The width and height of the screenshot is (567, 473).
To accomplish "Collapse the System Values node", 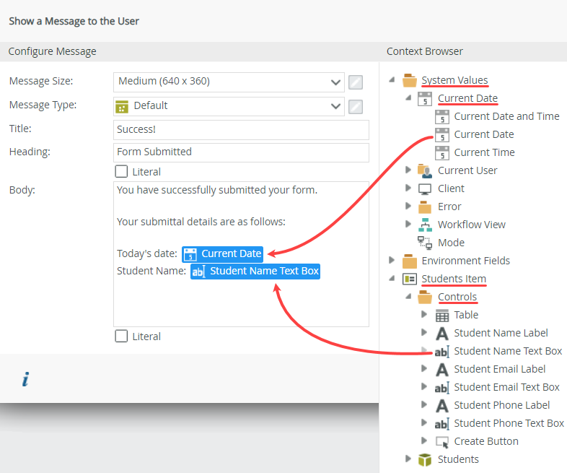I will (x=392, y=79).
